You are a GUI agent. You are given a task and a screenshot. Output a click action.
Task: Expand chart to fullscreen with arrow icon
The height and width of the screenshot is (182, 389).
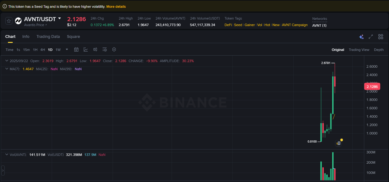click(x=371, y=37)
